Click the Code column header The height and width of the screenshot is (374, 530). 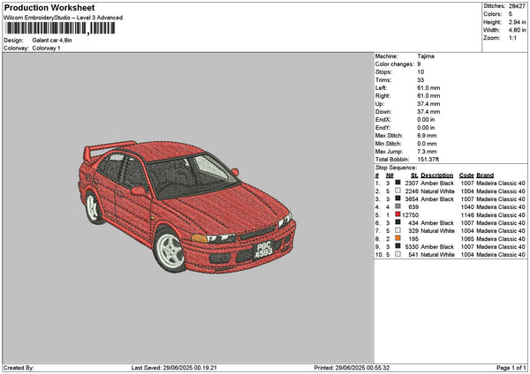466,175
